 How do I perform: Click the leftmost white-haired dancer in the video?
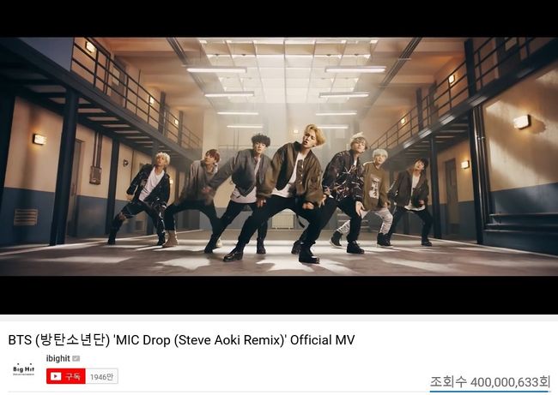click(143, 199)
